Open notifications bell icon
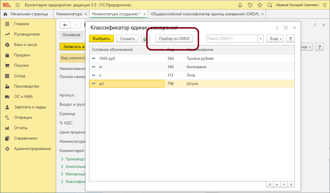Viewport: 330px width, 193px height. click(240, 5)
